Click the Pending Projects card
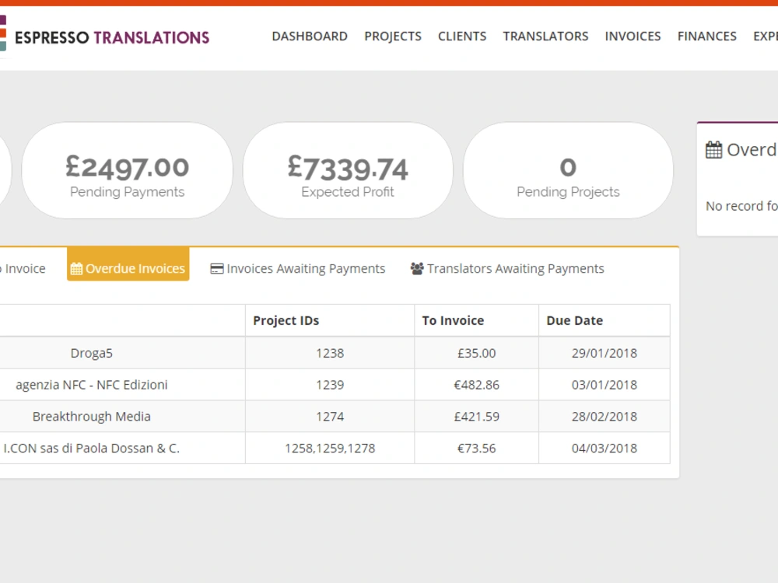This screenshot has width=778, height=583. click(x=568, y=170)
